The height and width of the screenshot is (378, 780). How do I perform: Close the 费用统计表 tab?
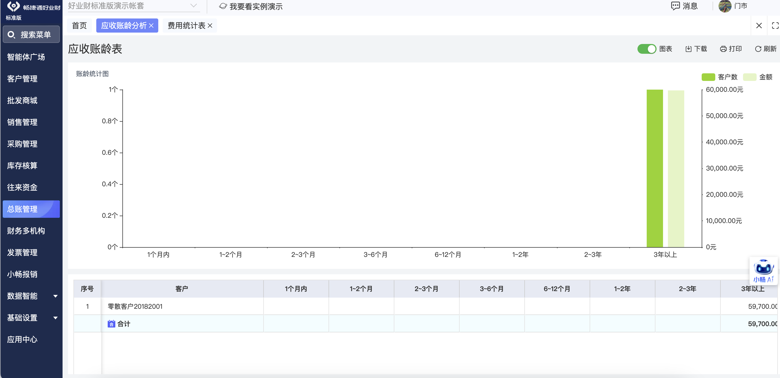click(210, 26)
